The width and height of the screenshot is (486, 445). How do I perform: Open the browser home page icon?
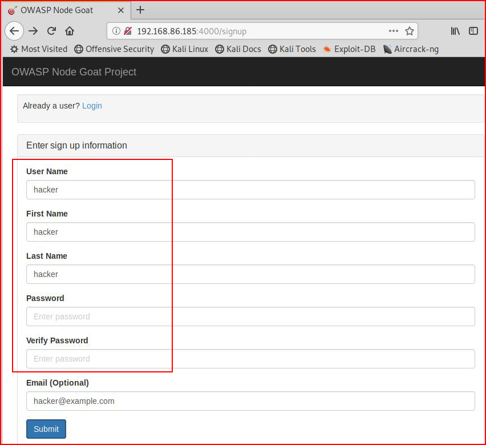[70, 31]
